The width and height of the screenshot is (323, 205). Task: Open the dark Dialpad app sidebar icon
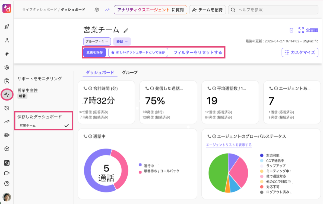point(7,163)
